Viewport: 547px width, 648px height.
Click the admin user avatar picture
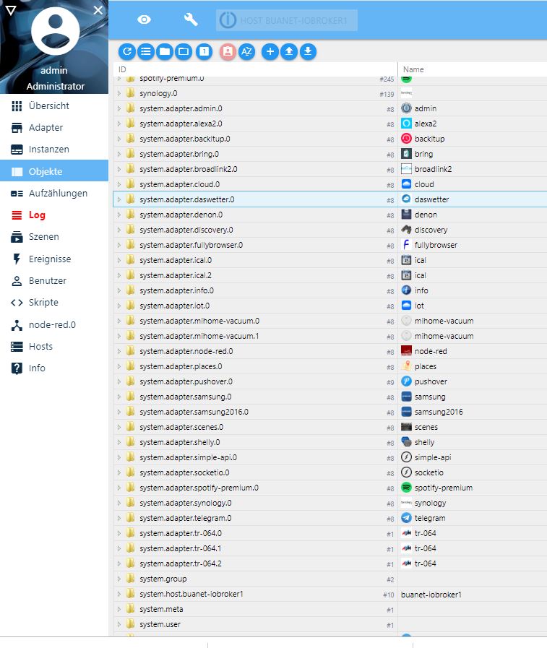coord(56,31)
